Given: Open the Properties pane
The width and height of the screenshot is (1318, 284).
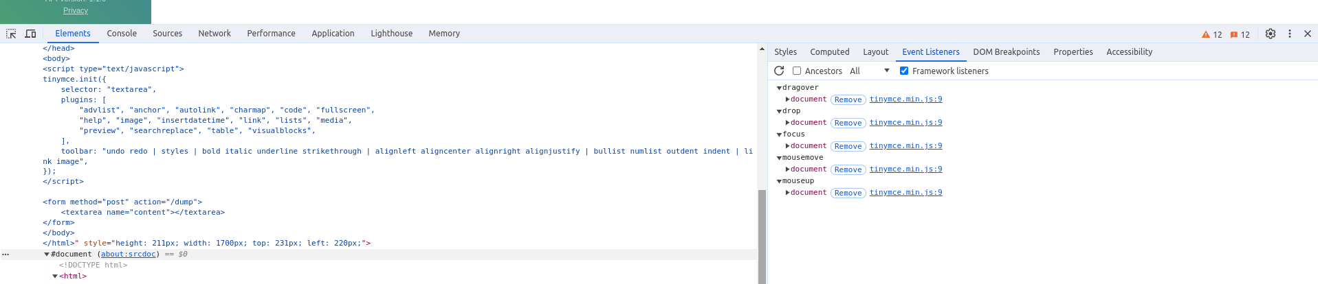Looking at the screenshot, I should (x=1073, y=52).
